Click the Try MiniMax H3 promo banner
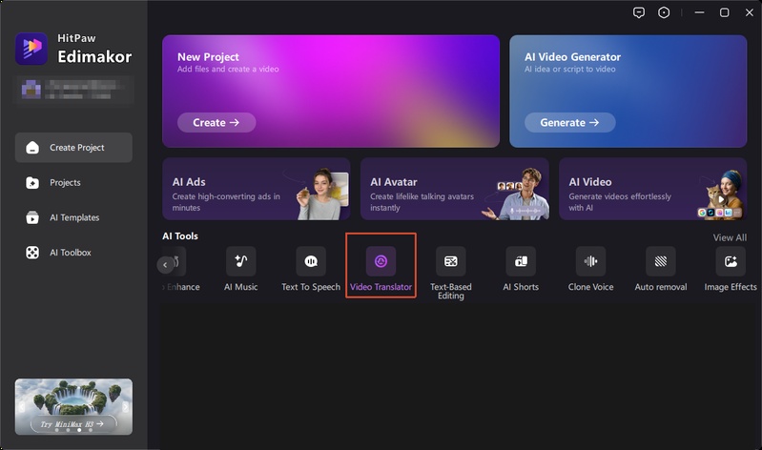762x450 pixels. tap(73, 406)
